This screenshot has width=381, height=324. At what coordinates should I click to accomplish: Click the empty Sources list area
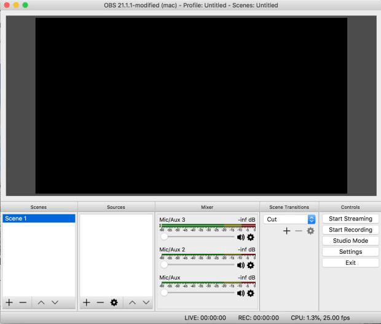click(x=116, y=255)
